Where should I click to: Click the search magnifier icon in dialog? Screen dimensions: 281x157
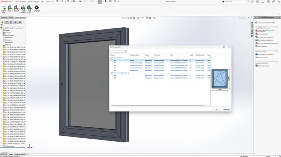126,51
